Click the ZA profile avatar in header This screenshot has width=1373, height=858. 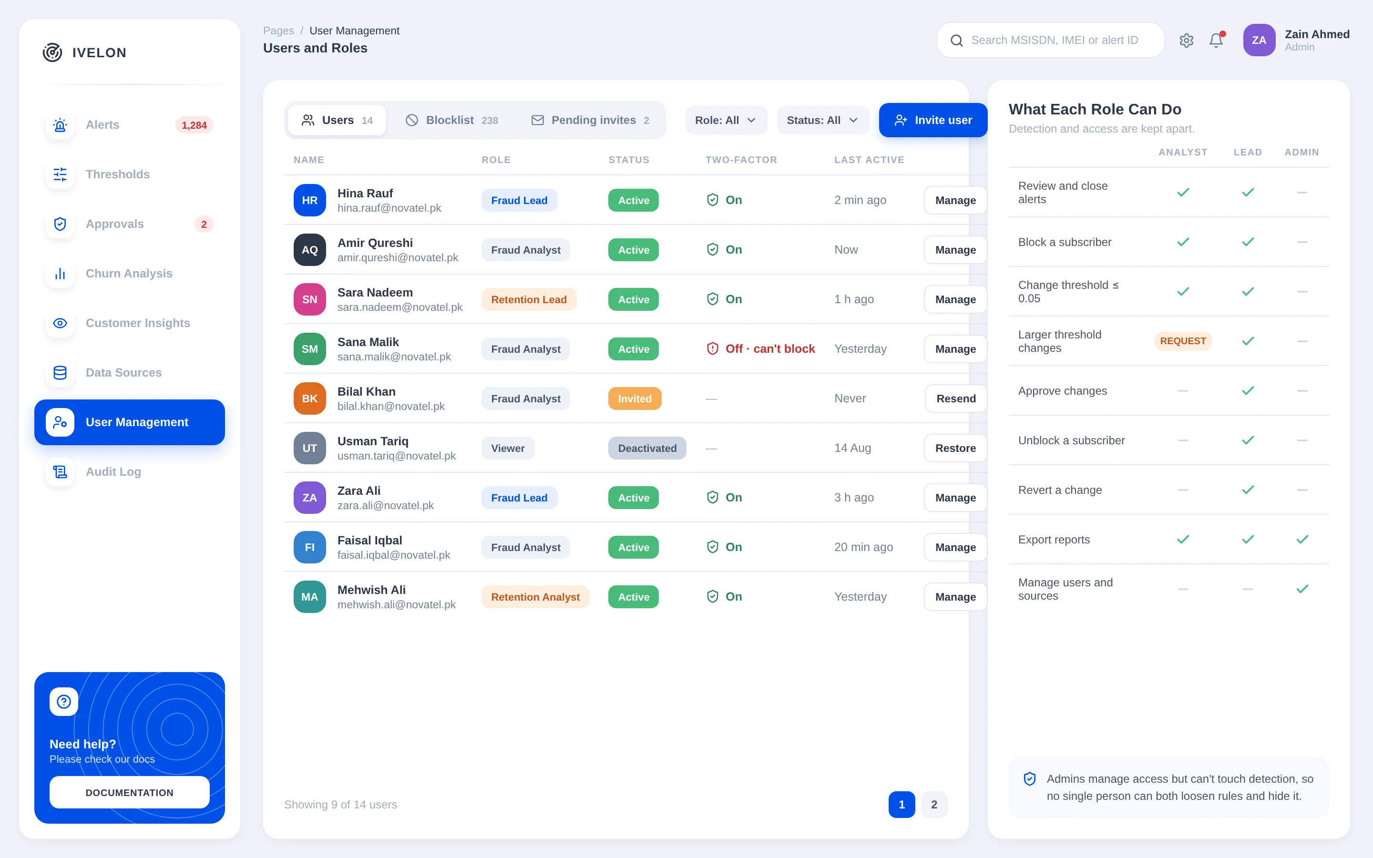point(1259,41)
